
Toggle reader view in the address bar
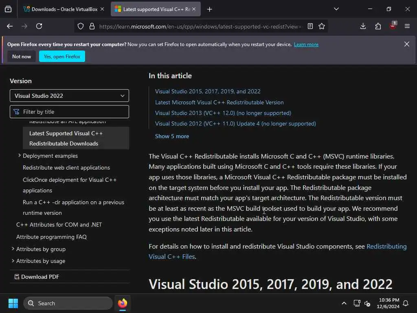tap(310, 26)
